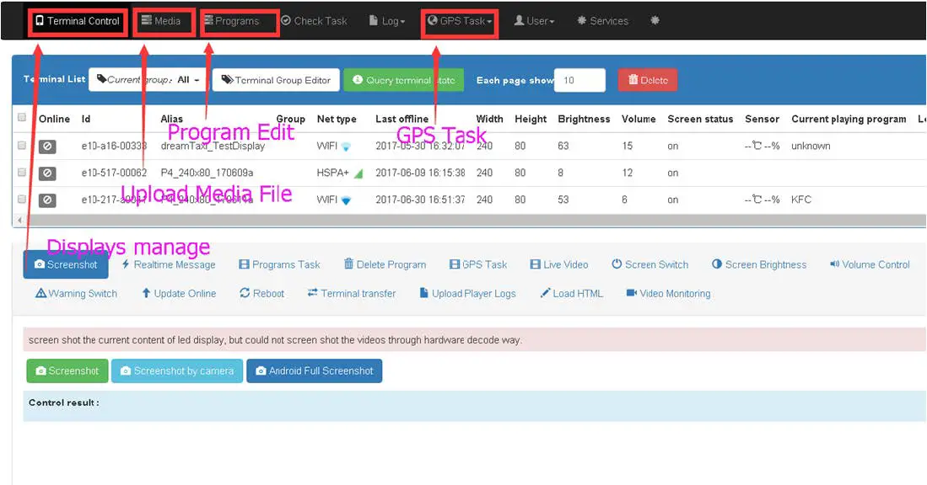Check the row for terminal e10-517-00062

pos(22,173)
